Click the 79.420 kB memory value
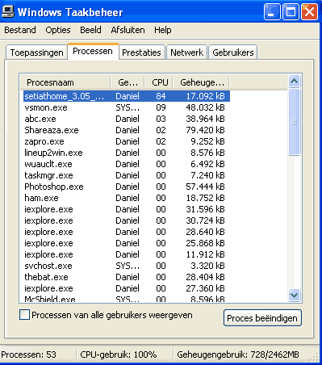Viewport: 322px width, 365px height. coord(205,130)
